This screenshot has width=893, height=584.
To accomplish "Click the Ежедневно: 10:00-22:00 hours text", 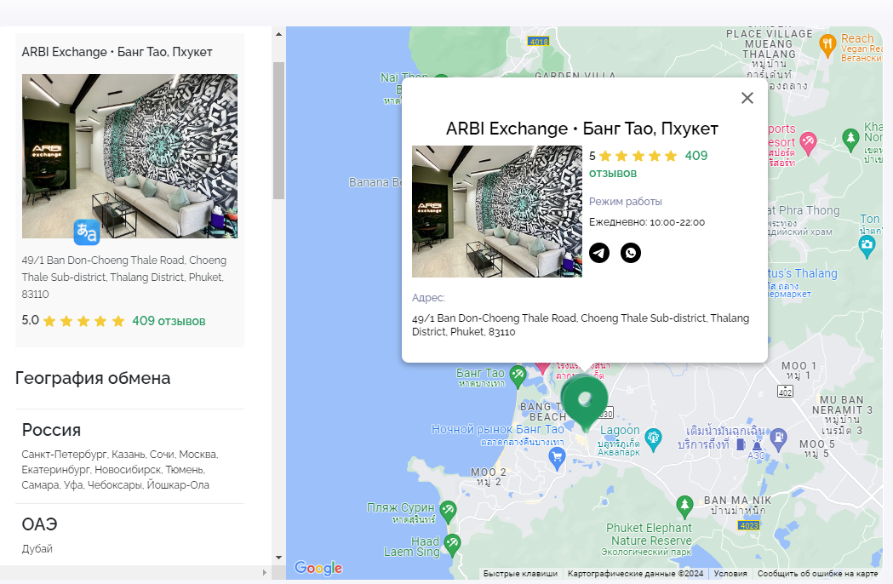I will (x=647, y=222).
